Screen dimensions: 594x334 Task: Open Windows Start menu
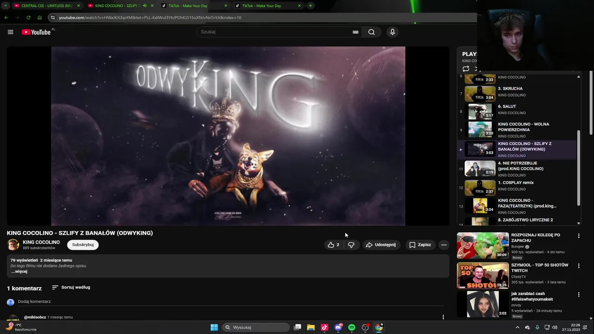214,328
